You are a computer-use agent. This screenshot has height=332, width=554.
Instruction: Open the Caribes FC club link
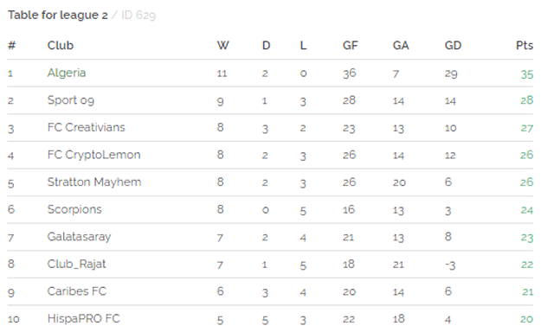click(77, 291)
